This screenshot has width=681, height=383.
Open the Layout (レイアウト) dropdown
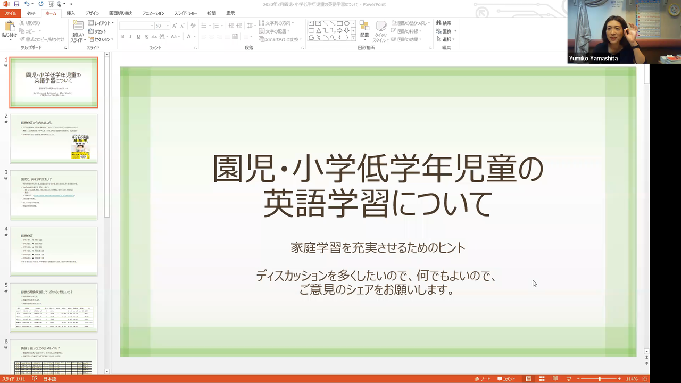point(101,23)
